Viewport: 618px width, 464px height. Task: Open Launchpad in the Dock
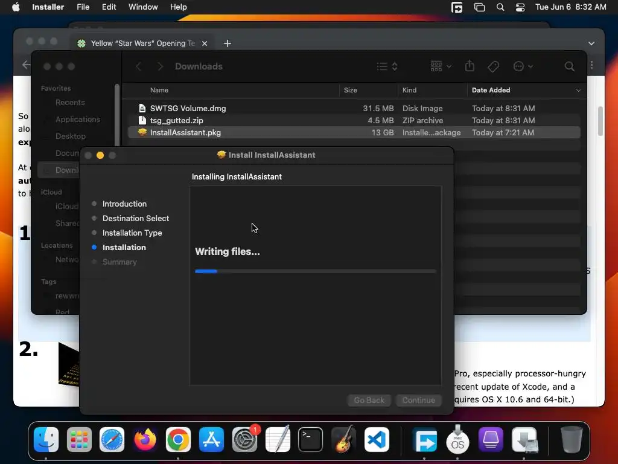coord(79,440)
